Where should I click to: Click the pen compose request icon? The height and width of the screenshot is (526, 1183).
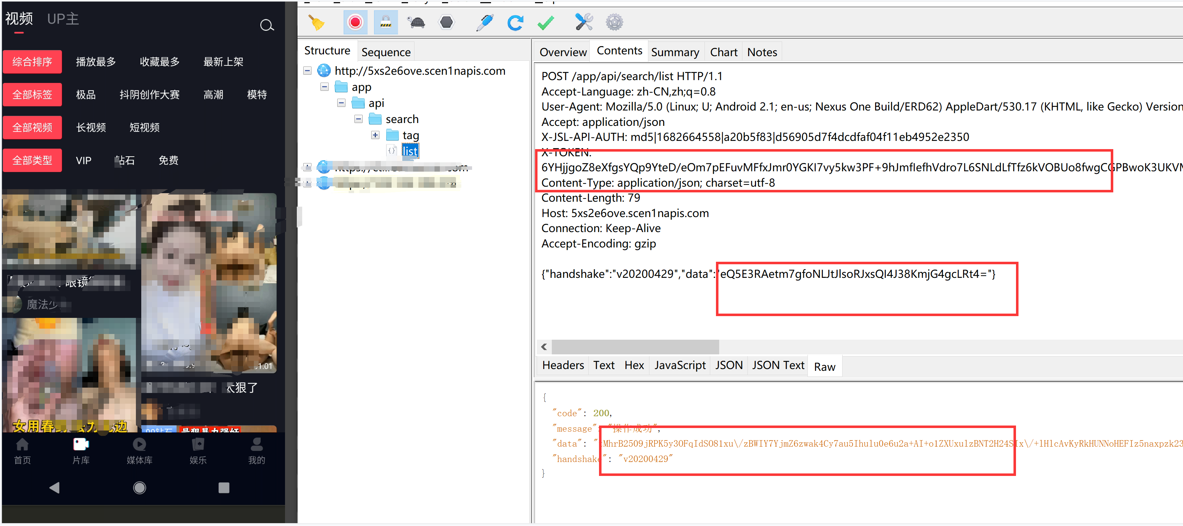coord(485,23)
